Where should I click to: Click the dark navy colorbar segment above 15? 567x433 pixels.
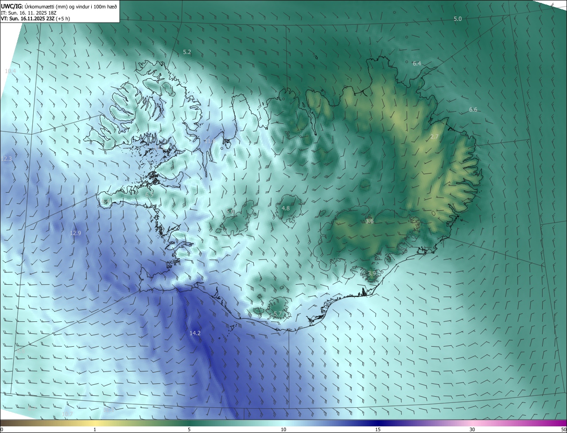(378, 423)
